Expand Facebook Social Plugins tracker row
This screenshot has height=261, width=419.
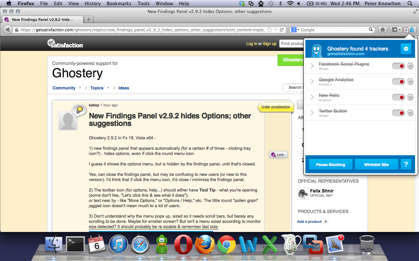point(312,66)
